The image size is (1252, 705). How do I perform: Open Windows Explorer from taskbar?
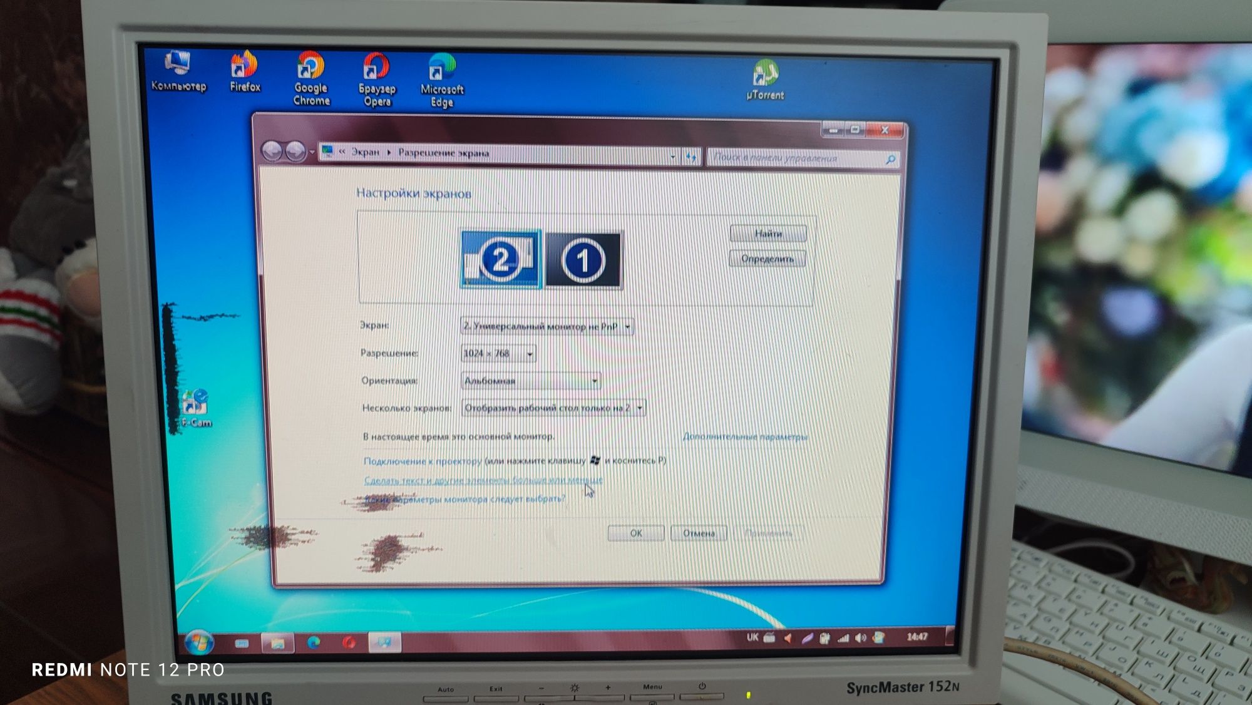coord(277,643)
